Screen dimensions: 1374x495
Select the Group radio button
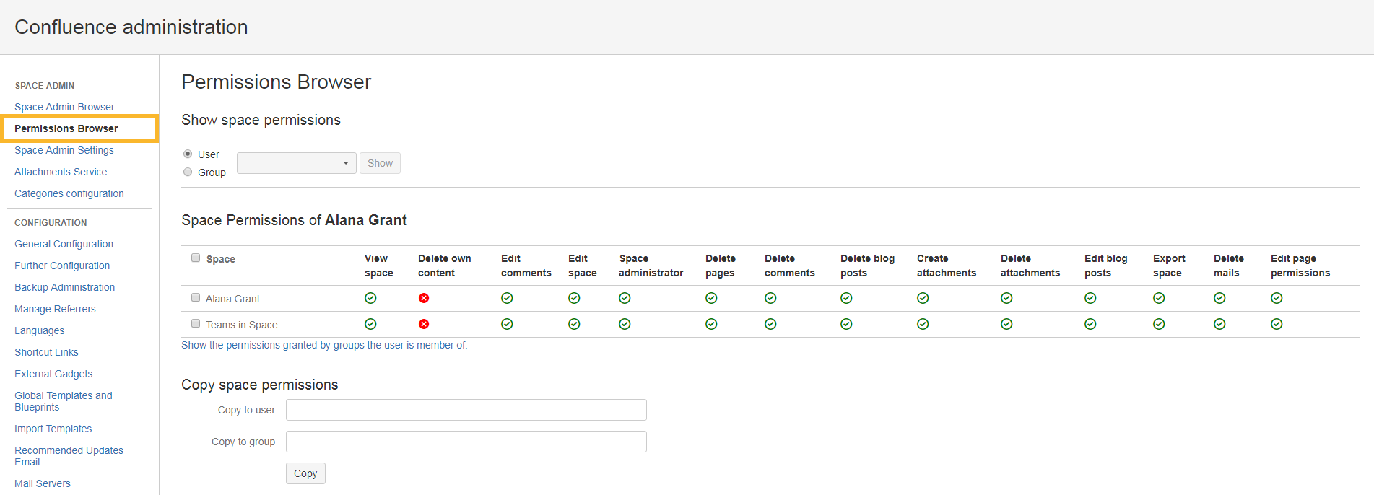(188, 172)
